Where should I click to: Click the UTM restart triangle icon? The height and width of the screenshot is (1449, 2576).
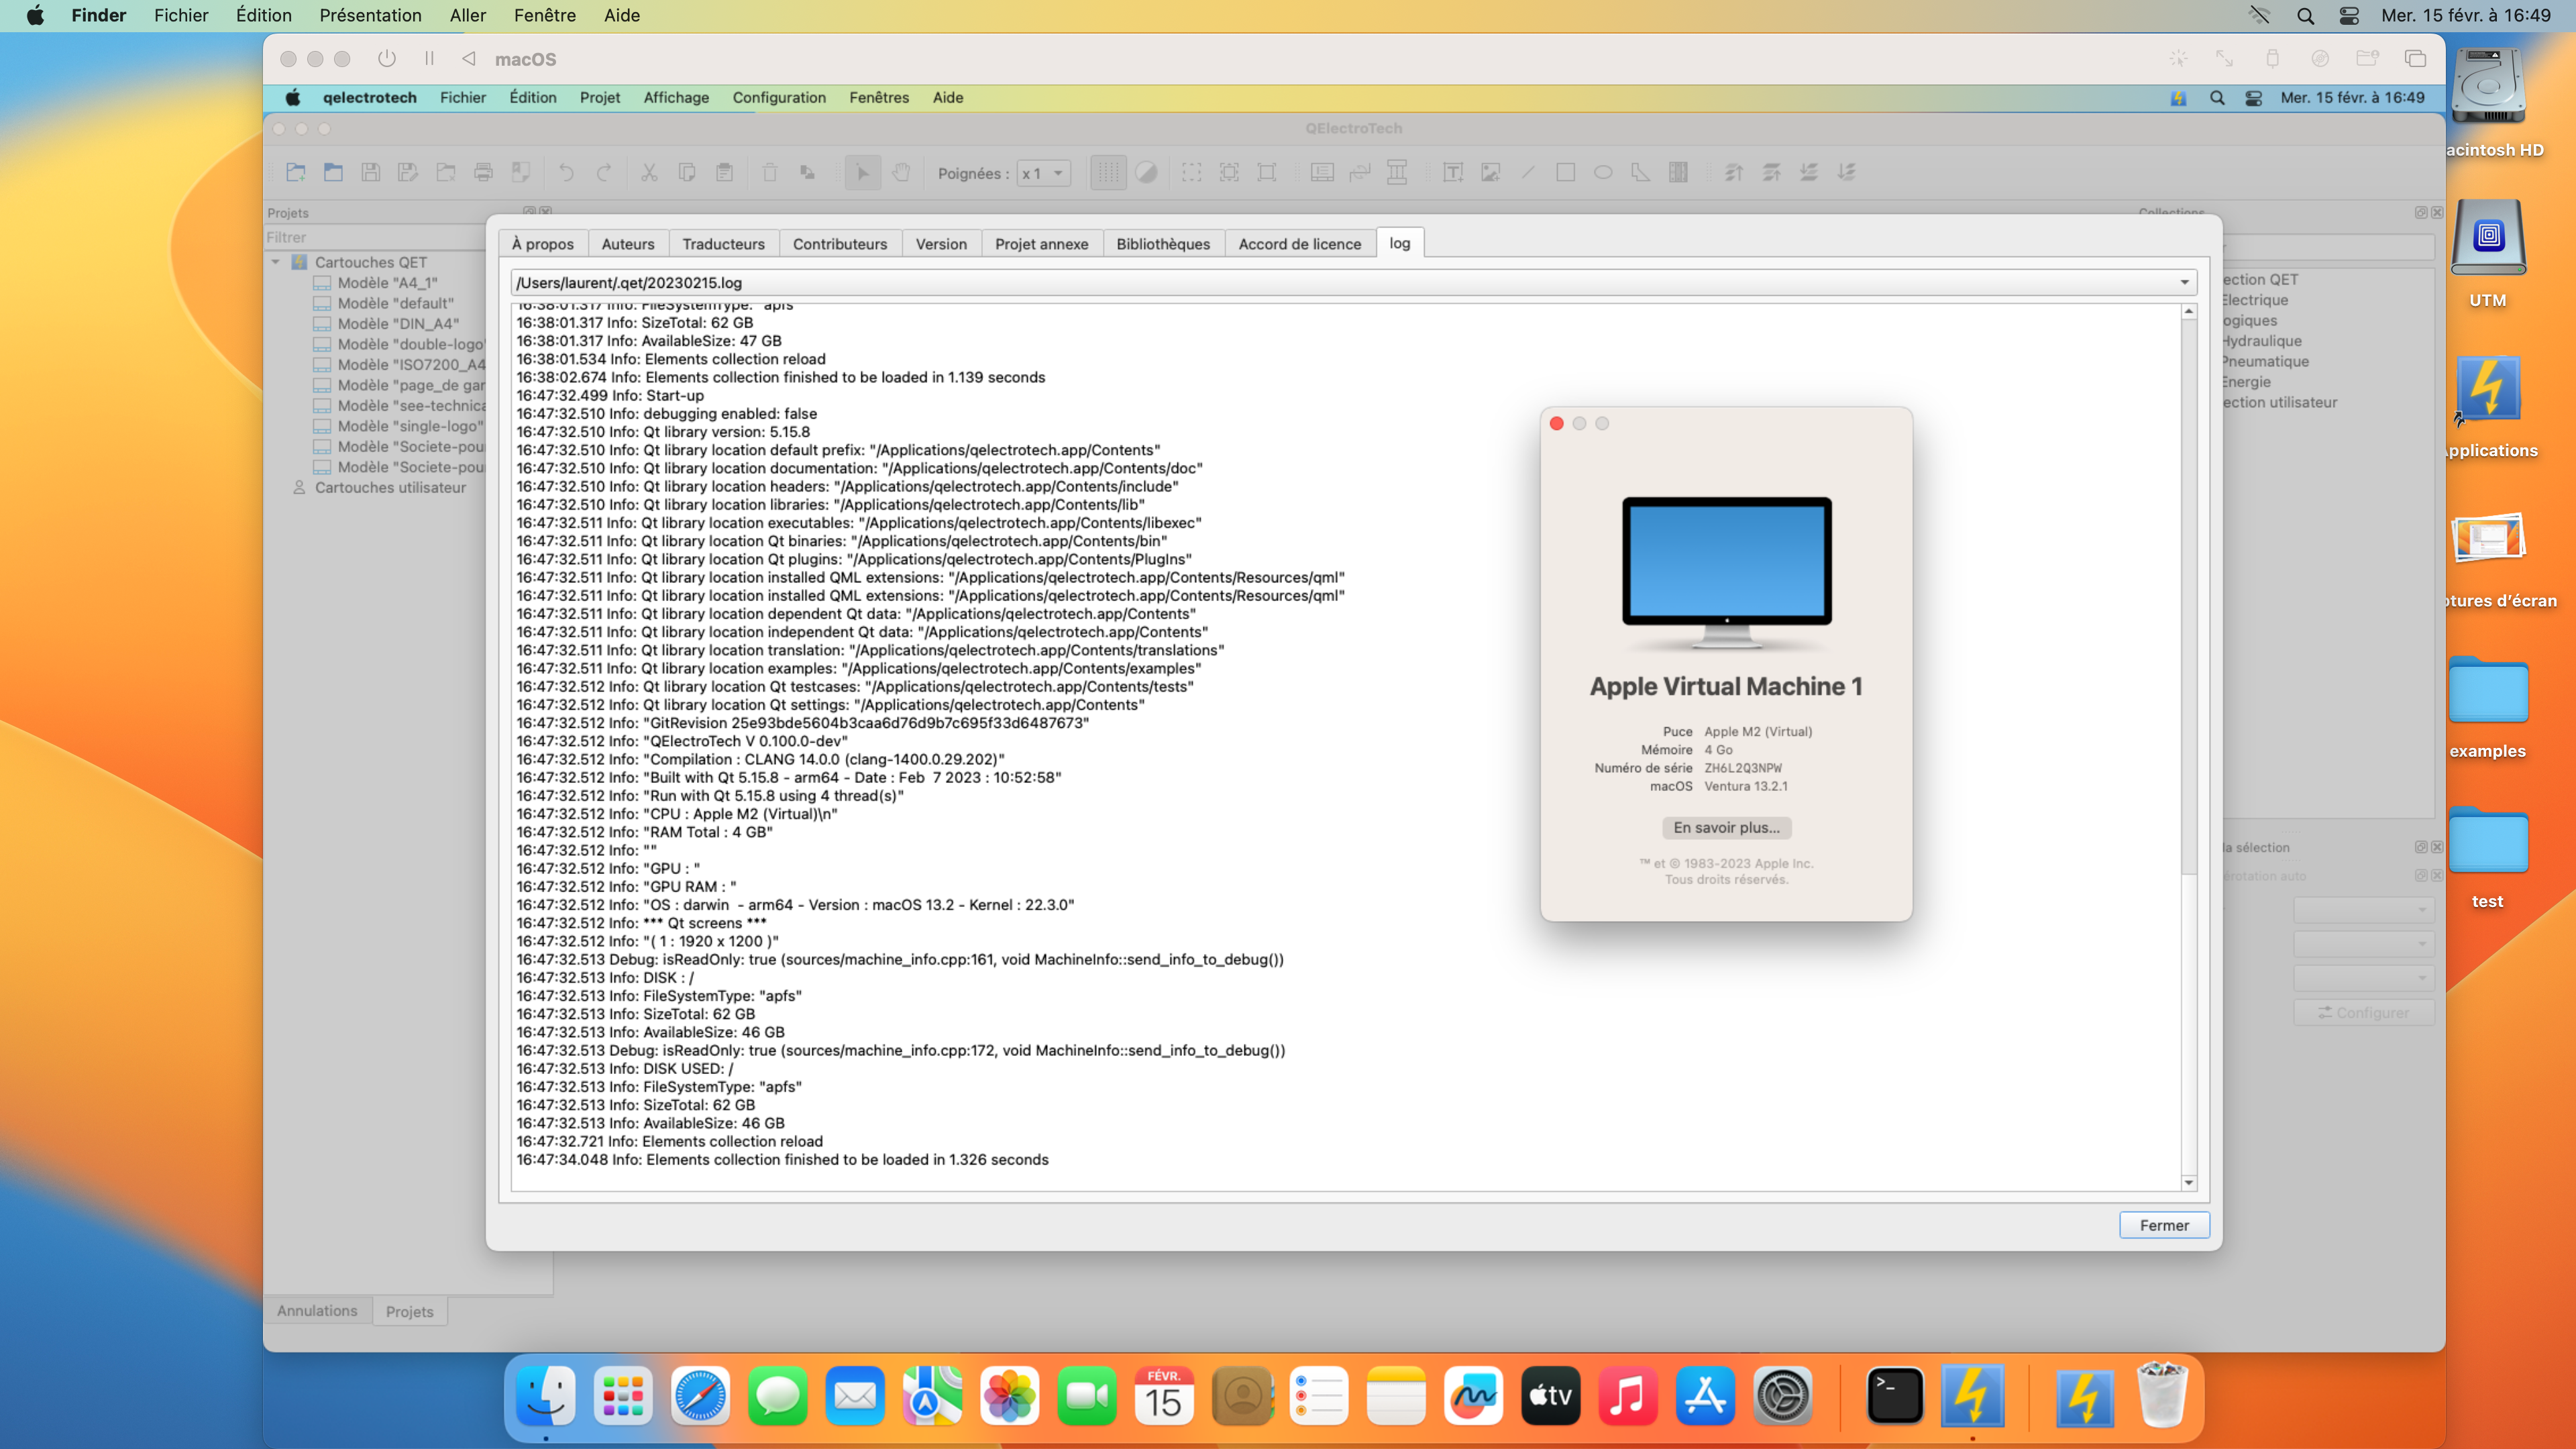click(x=468, y=59)
